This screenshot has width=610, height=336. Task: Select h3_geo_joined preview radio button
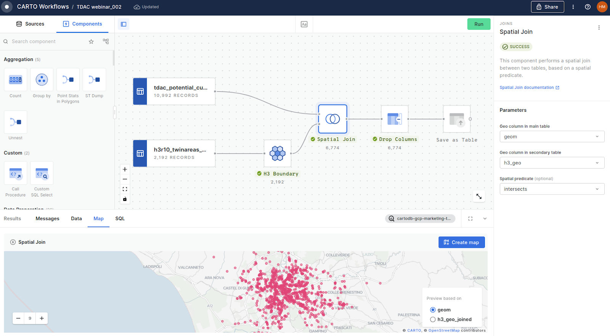coord(433,320)
